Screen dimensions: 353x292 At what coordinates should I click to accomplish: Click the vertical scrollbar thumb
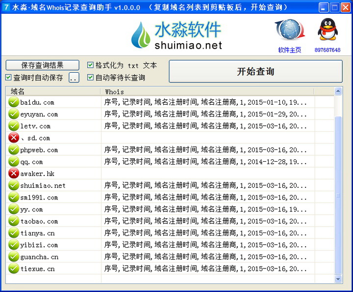click(x=338, y=195)
